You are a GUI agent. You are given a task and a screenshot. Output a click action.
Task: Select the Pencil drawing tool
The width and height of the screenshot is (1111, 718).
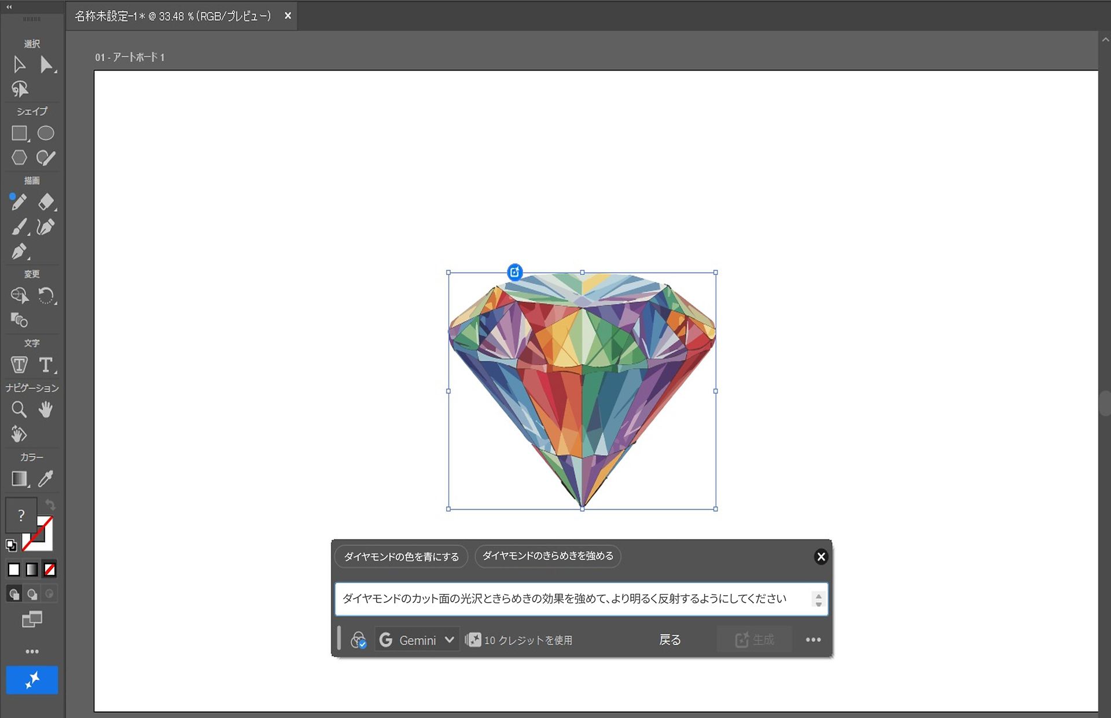(x=19, y=202)
